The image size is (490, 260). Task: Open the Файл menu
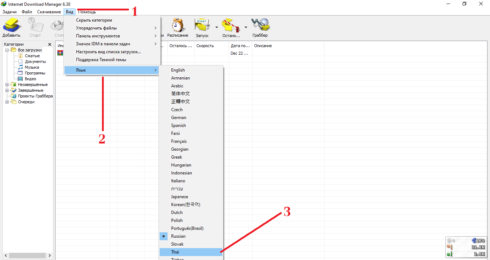click(27, 12)
